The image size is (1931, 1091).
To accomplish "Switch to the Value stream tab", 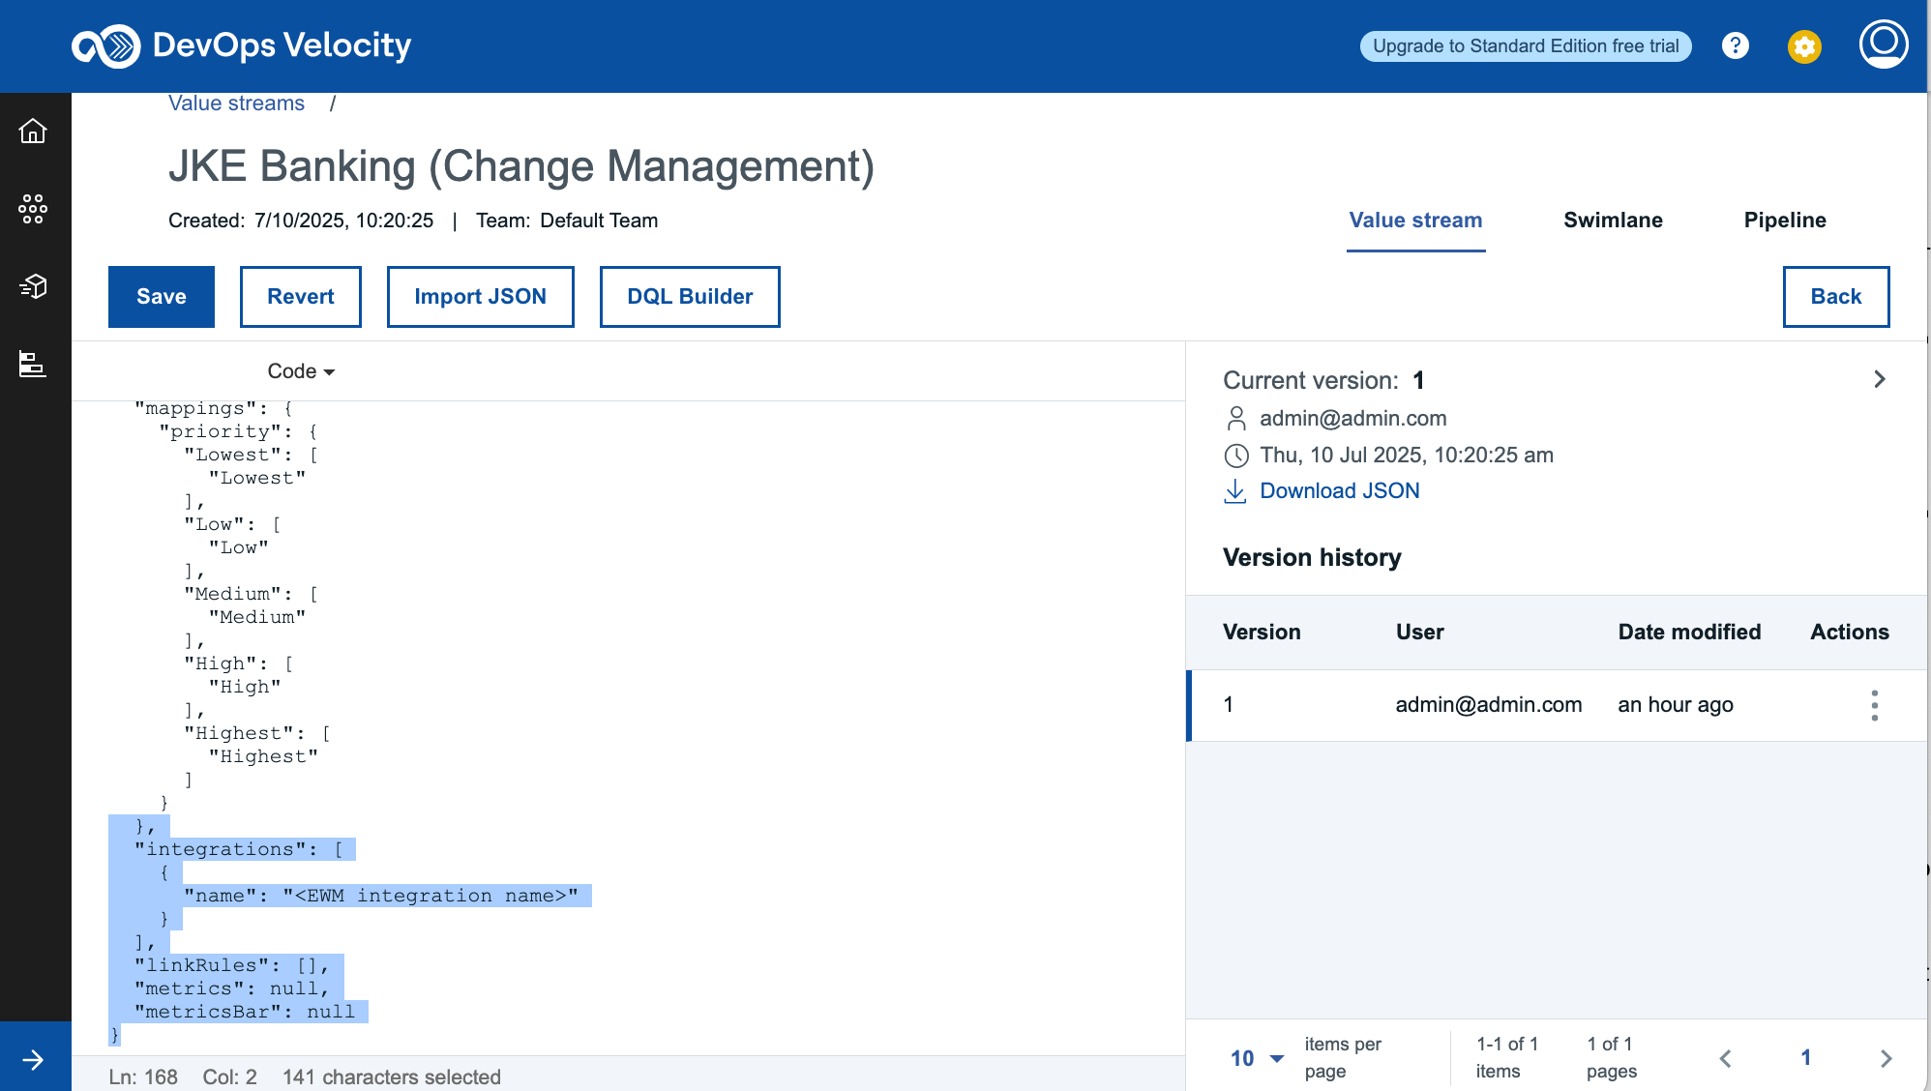I will point(1415,221).
